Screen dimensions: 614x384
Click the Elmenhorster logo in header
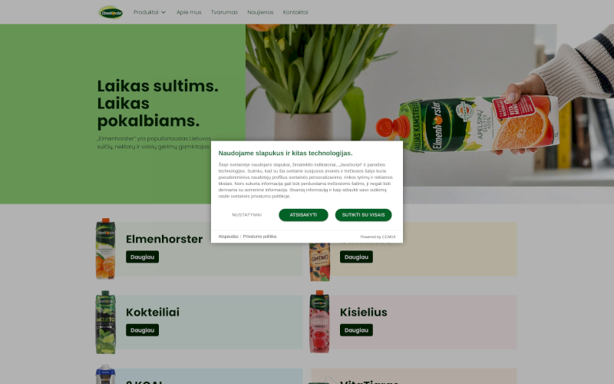[111, 12]
